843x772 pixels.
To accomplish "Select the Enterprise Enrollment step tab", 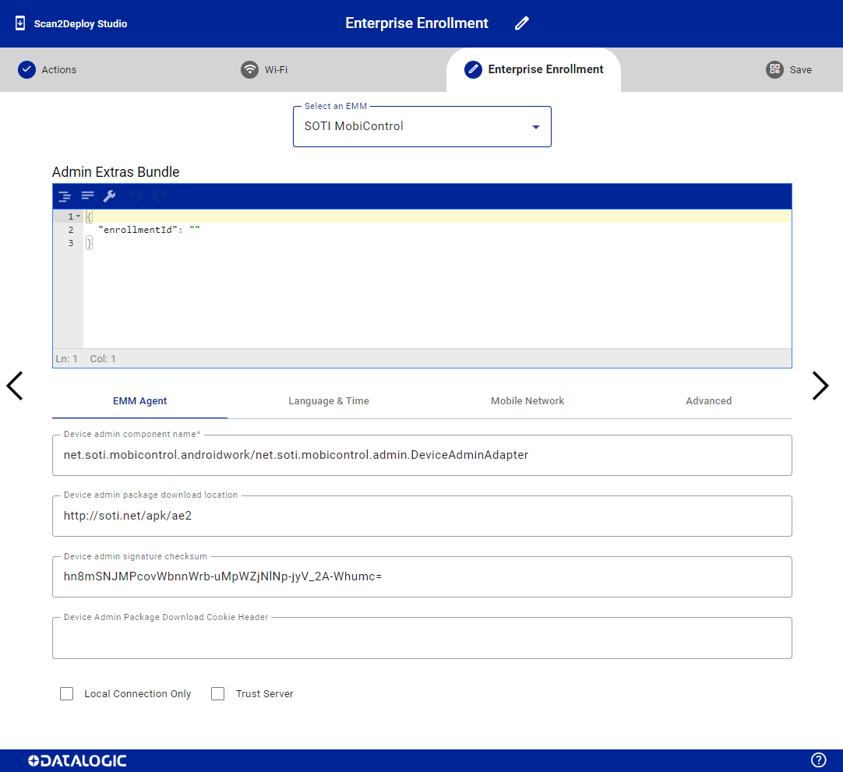I will tap(534, 69).
